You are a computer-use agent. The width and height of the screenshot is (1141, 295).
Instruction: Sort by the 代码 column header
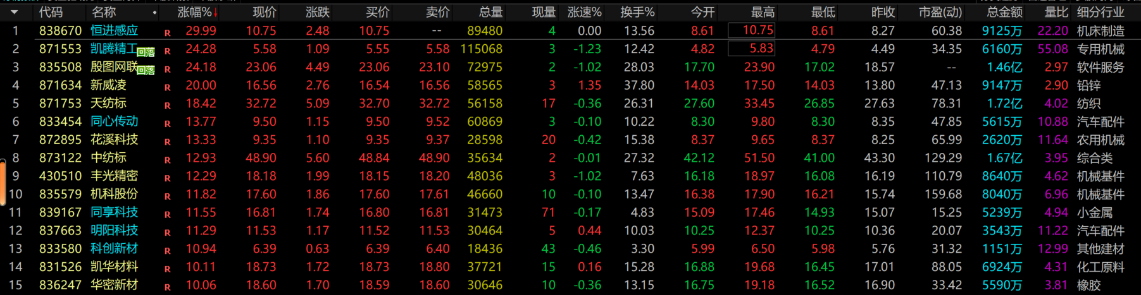(51, 12)
